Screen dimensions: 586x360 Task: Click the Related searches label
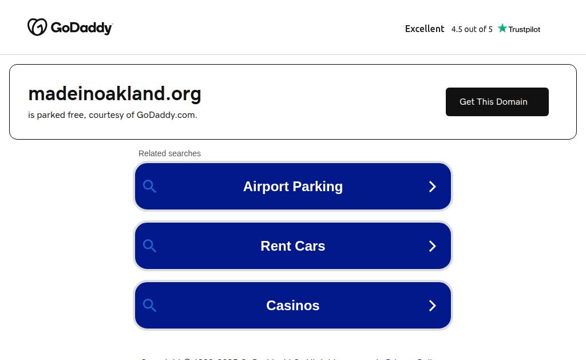tap(169, 153)
